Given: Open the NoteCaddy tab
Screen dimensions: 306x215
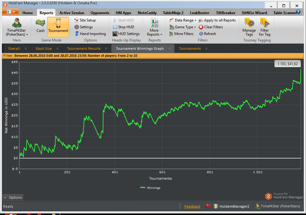Looking at the screenshot, I should point(147,13).
